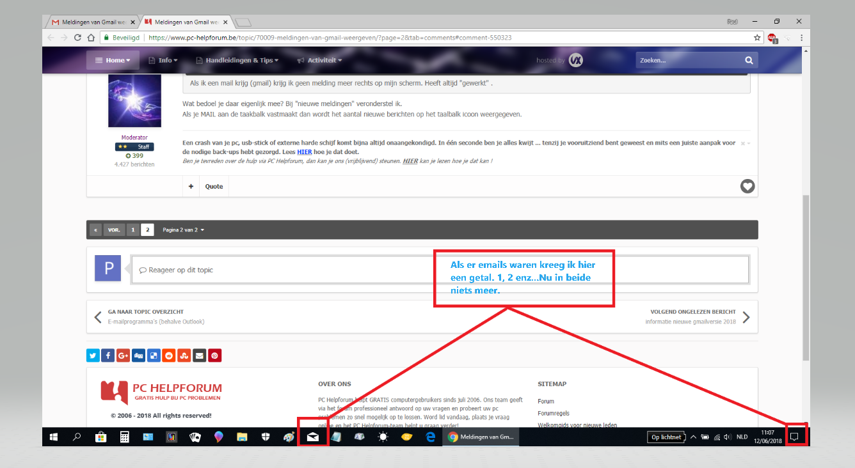Click the Chrome address bar URL
Viewport: 855px width, 468px height.
click(330, 37)
